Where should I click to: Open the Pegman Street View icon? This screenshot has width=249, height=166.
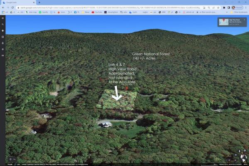point(239,151)
